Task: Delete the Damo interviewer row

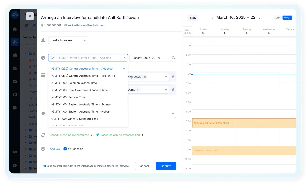Action: coord(173,90)
